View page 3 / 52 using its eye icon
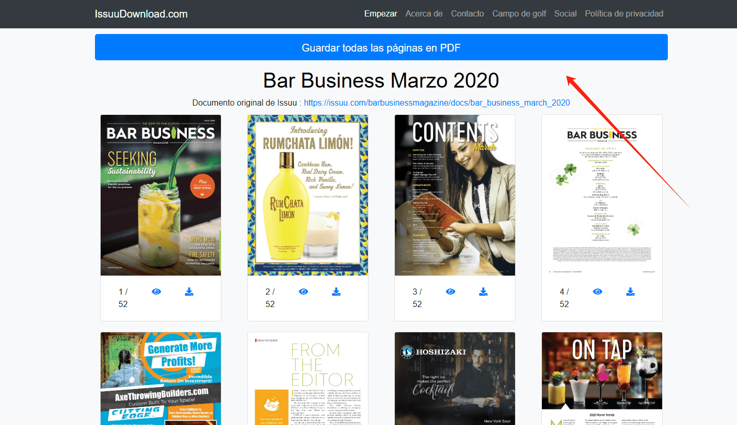Screen dimensions: 737x425 tap(451, 292)
